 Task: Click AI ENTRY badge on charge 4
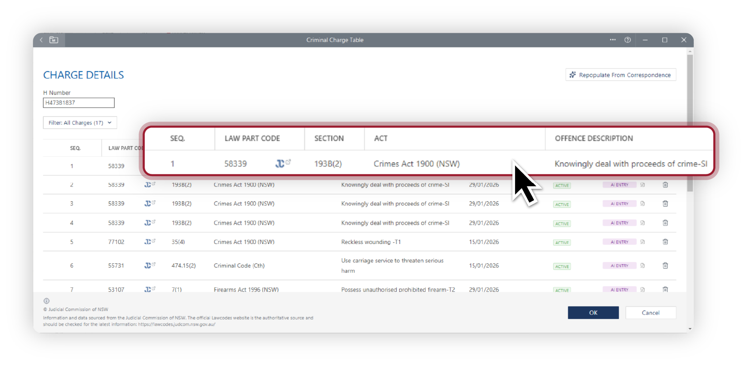point(619,223)
